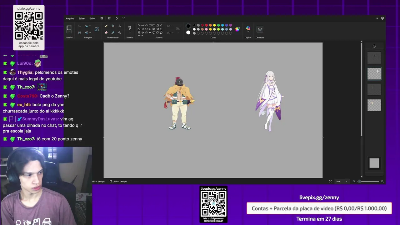
Task: Pick the pink palette swatch
Action: click(x=206, y=29)
